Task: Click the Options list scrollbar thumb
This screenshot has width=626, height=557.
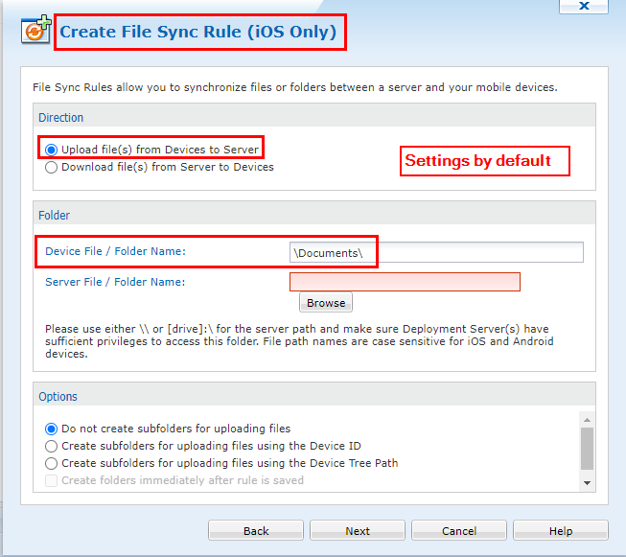Action: tap(588, 447)
